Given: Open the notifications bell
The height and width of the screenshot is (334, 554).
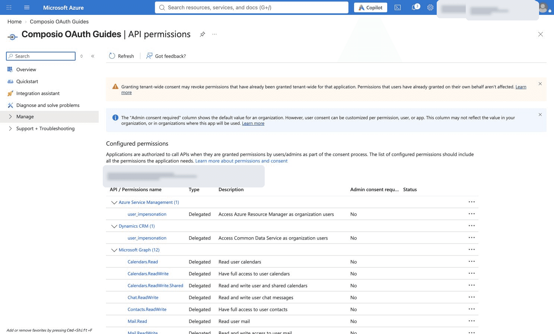Looking at the screenshot, I should [414, 7].
